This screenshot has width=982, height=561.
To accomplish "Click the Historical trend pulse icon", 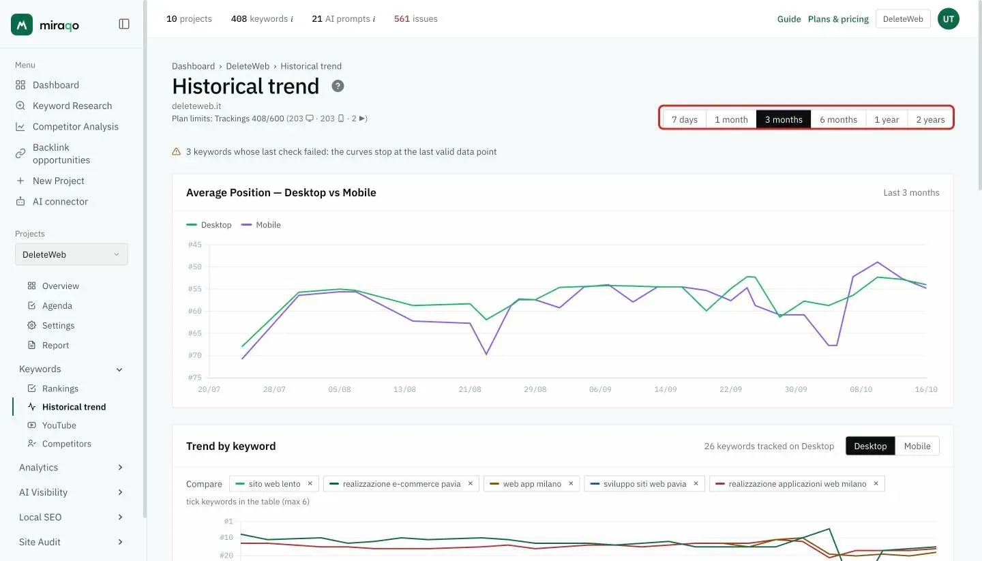I will pos(31,406).
